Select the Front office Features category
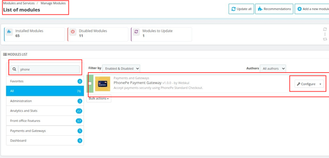 45,121
